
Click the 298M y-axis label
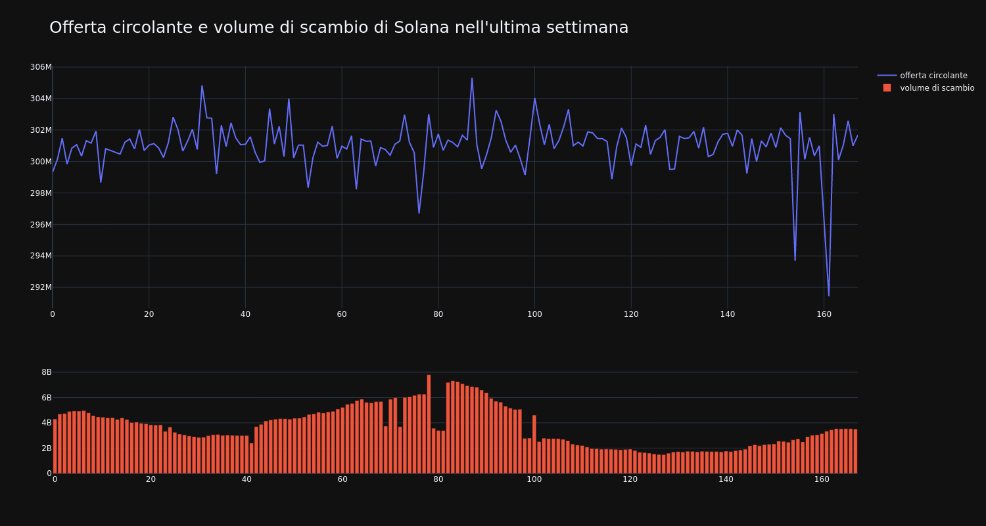pyautogui.click(x=41, y=193)
